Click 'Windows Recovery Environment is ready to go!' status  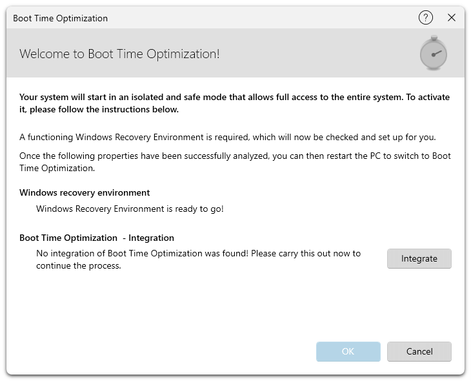[130, 209]
